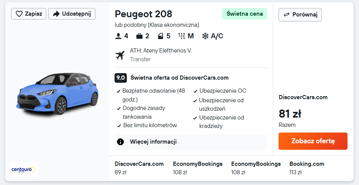Click the air conditioning snowflake icon

[205, 36]
